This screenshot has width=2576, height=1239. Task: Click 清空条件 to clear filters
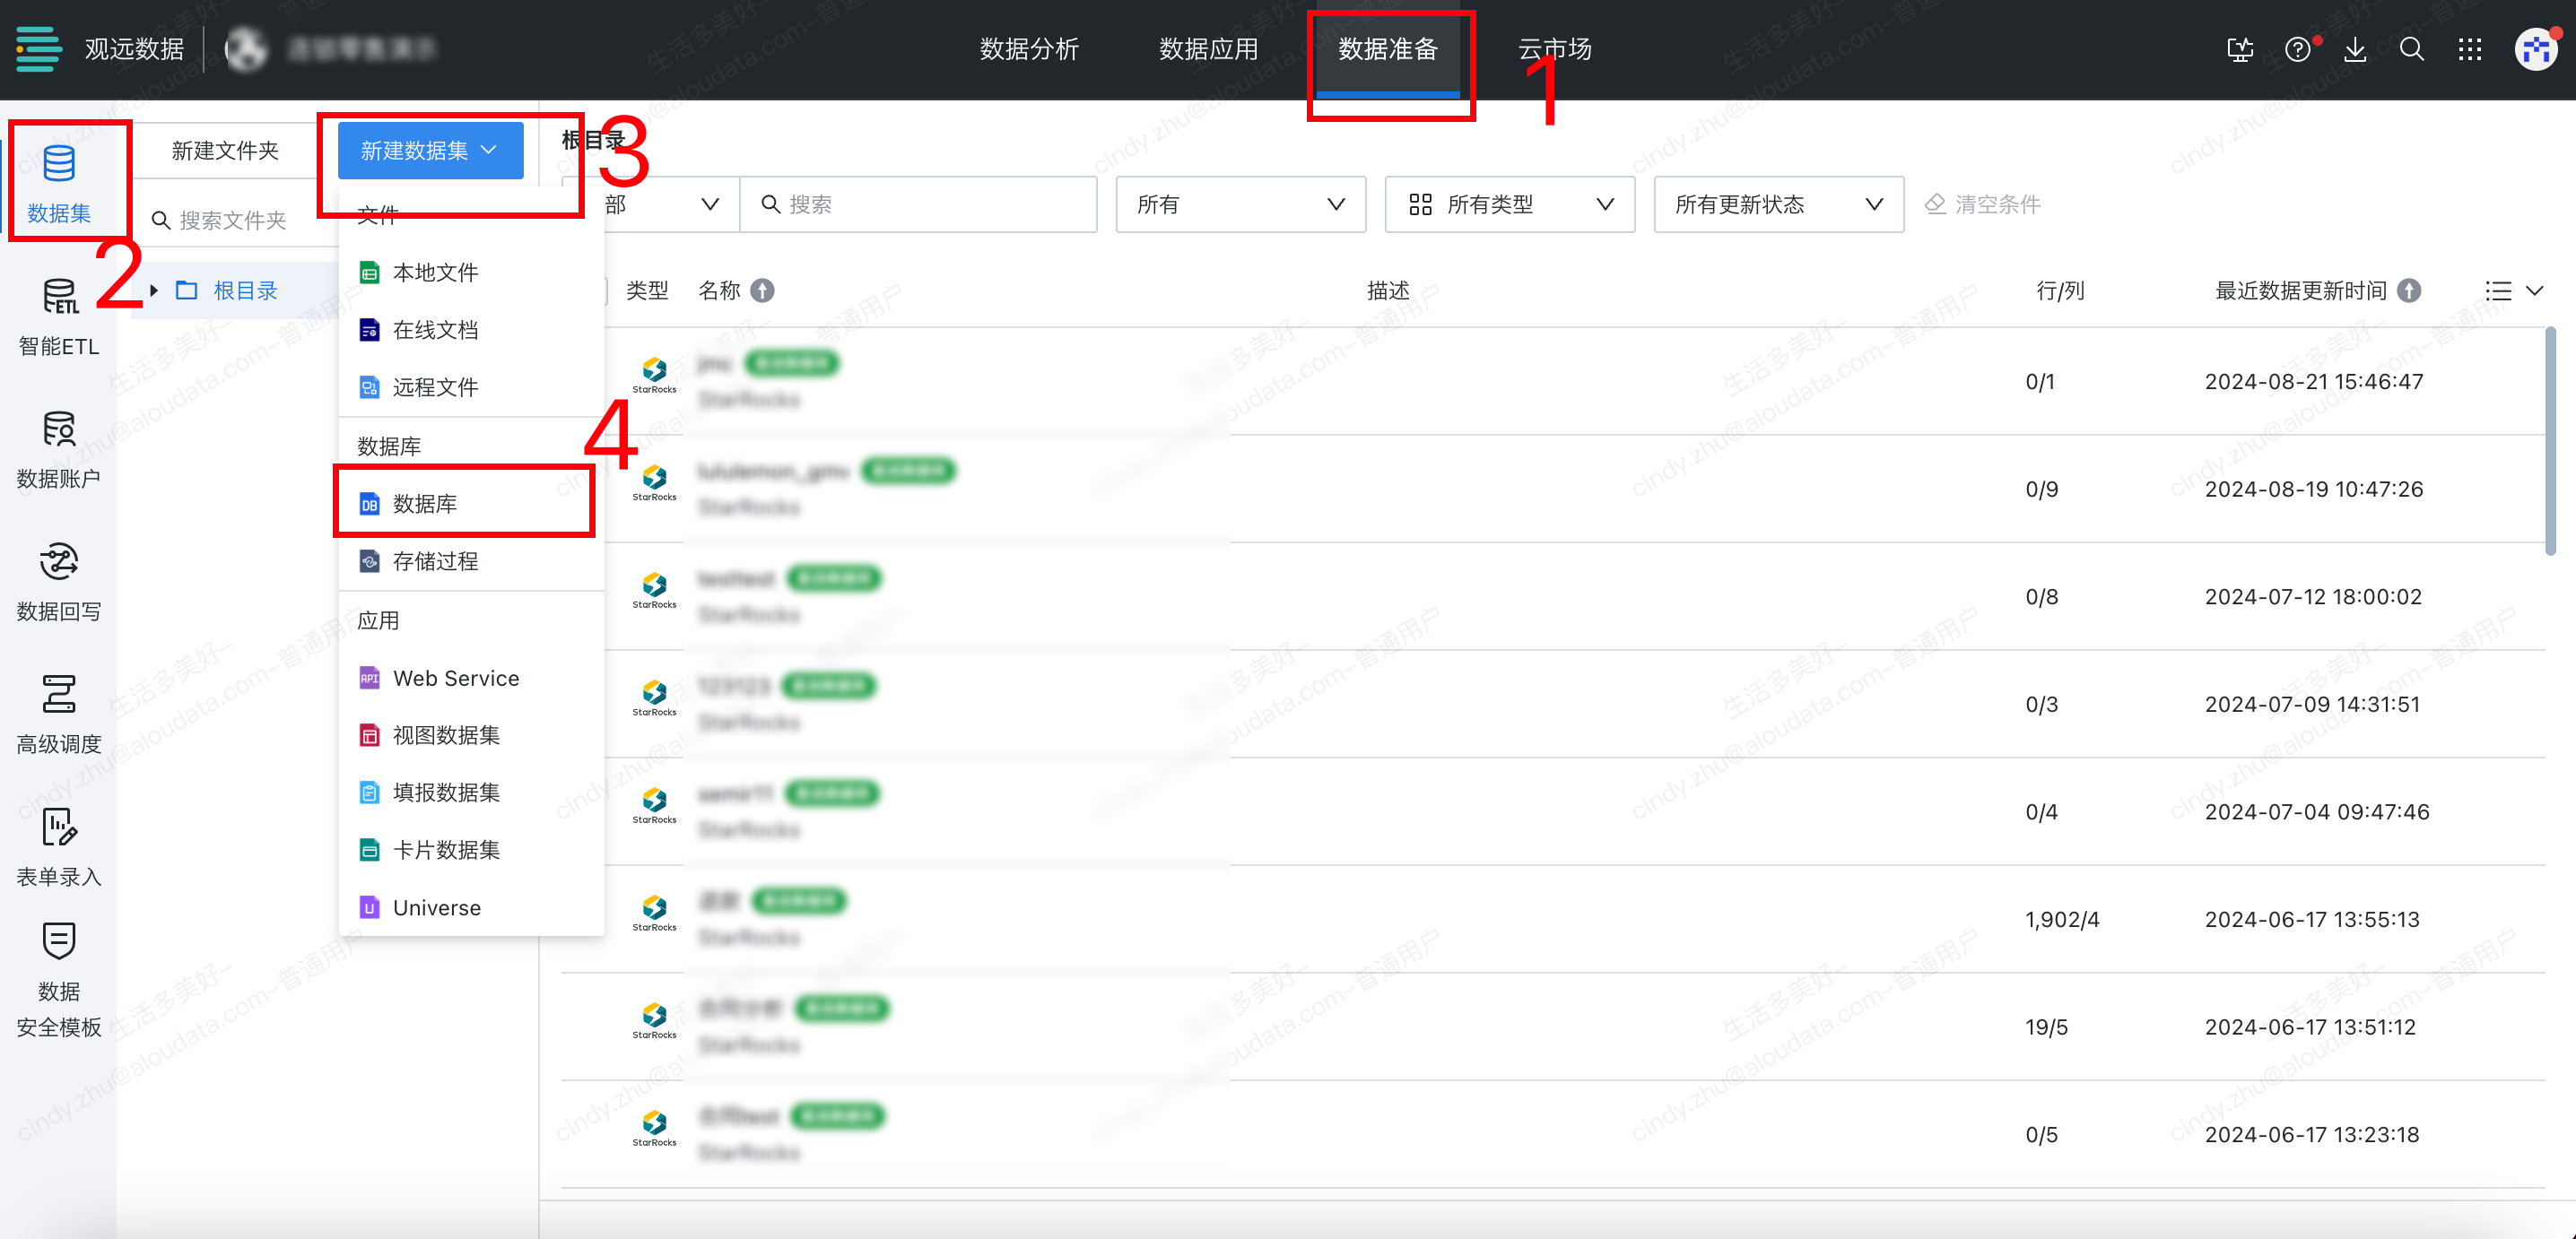pyautogui.click(x=1982, y=204)
